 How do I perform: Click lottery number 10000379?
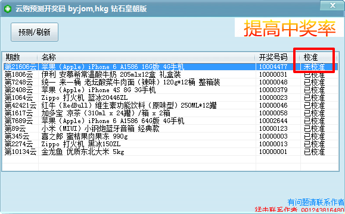pos(273,90)
